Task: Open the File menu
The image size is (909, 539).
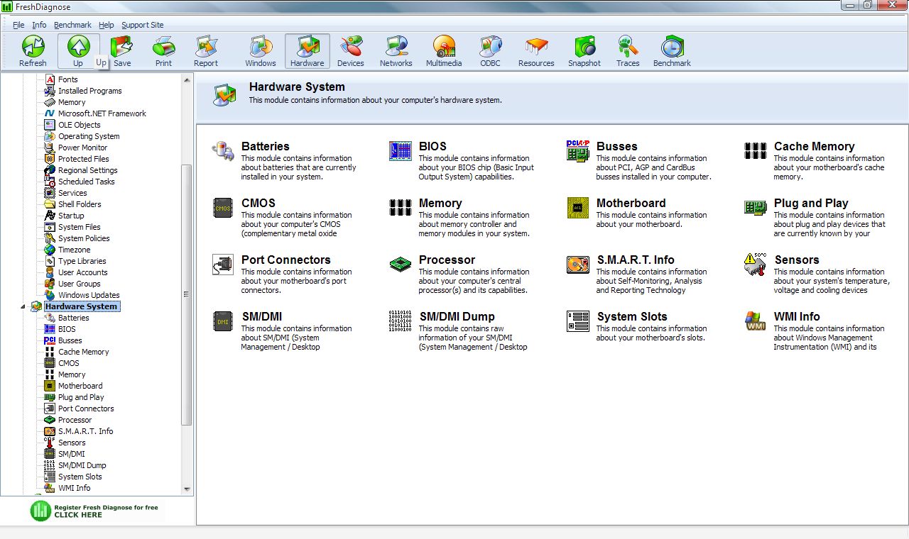Action: click(x=18, y=25)
